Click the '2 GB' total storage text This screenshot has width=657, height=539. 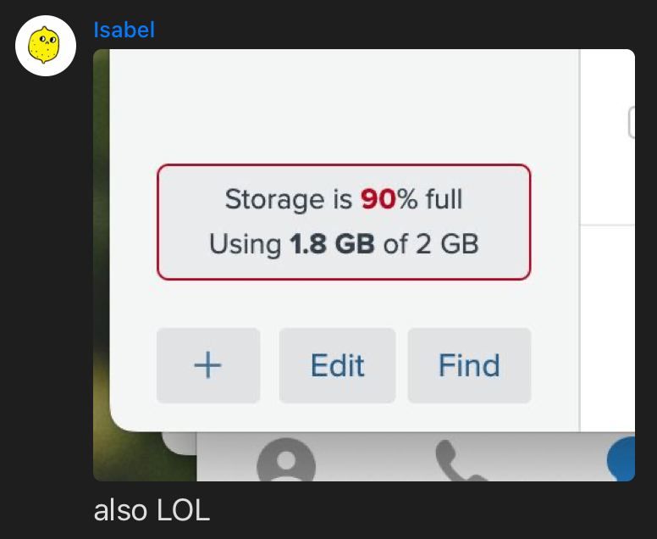(x=447, y=244)
